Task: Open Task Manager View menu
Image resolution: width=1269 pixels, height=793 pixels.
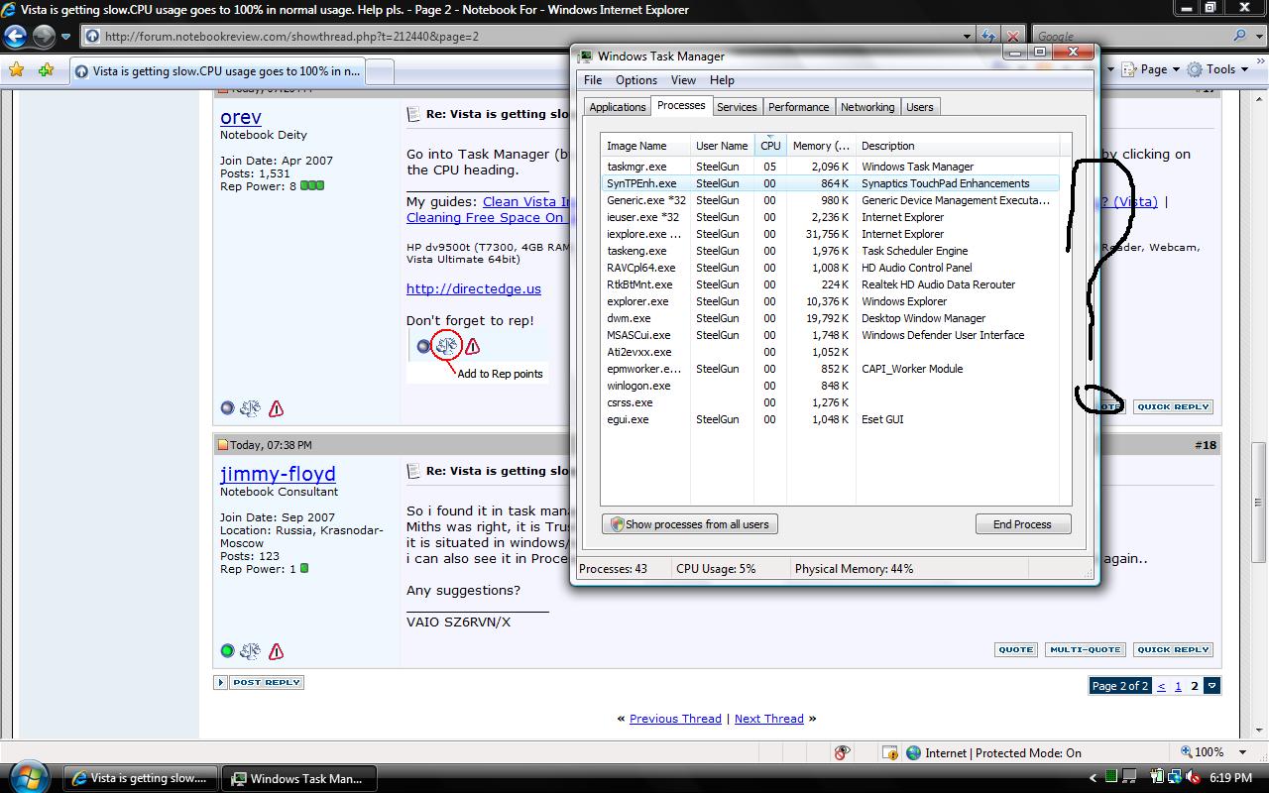Action: coord(683,80)
